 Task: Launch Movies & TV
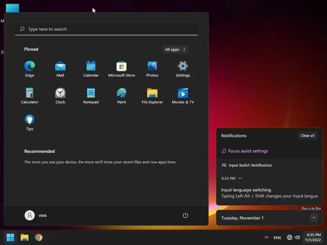[183, 96]
